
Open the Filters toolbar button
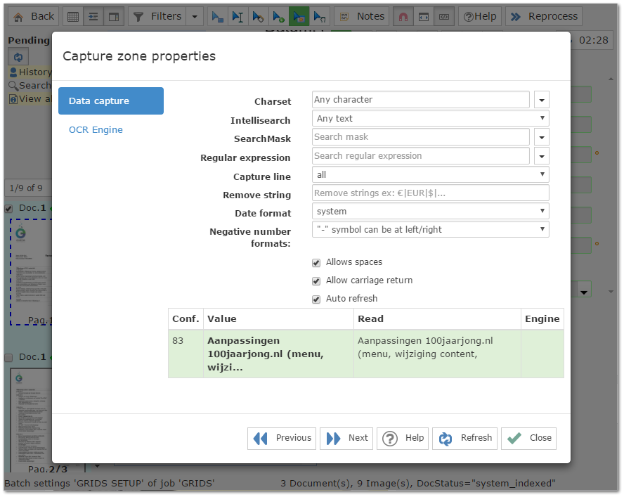click(157, 17)
